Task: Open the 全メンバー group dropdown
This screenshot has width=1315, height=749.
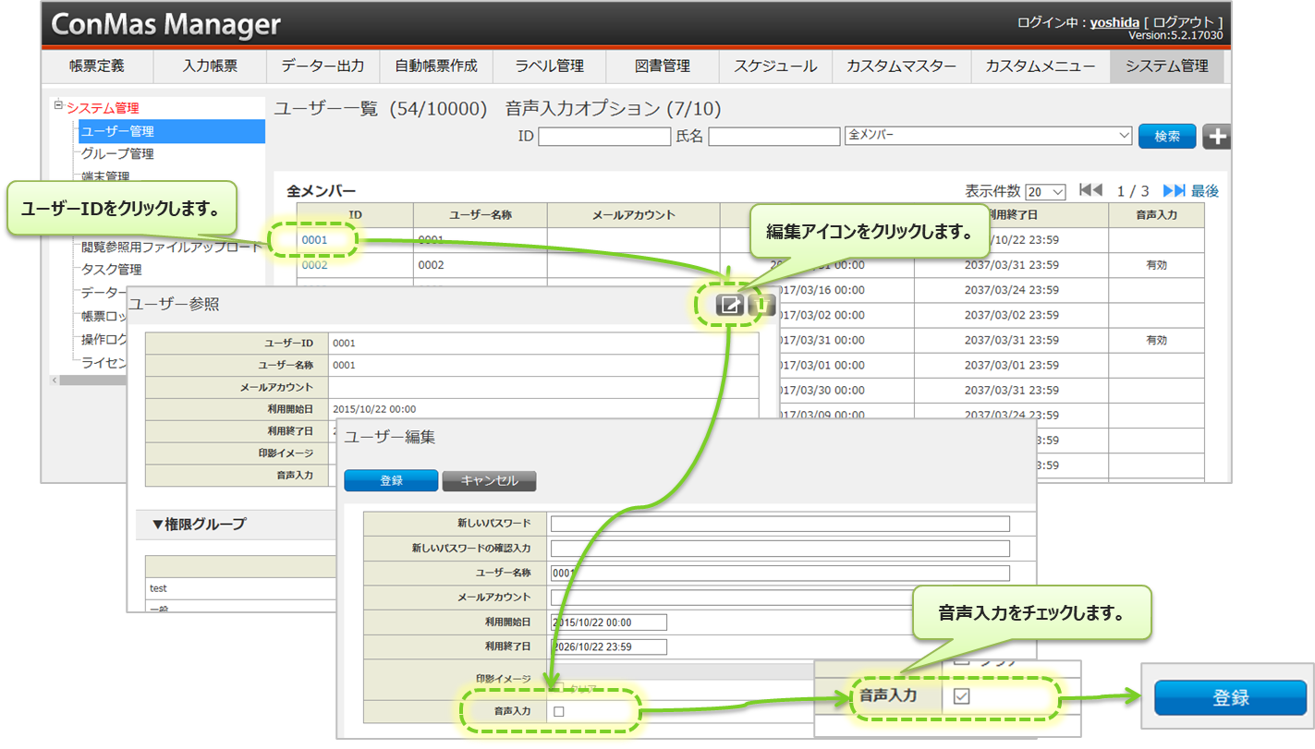Action: click(988, 136)
